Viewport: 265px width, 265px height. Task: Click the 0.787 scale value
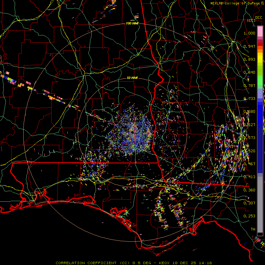[249, 85]
